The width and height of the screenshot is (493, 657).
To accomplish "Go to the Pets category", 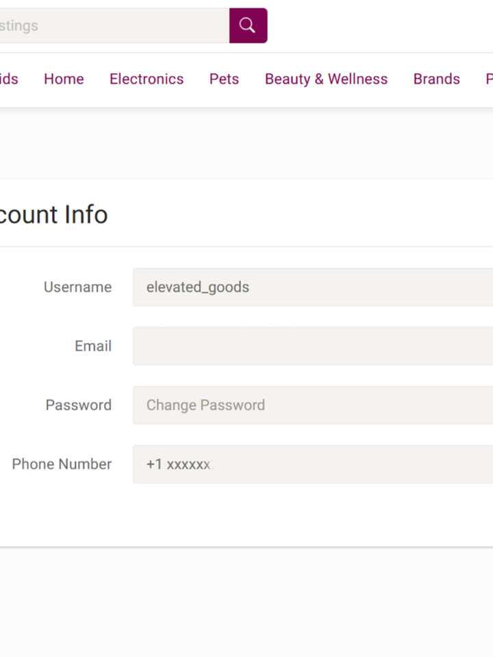I will coord(224,79).
